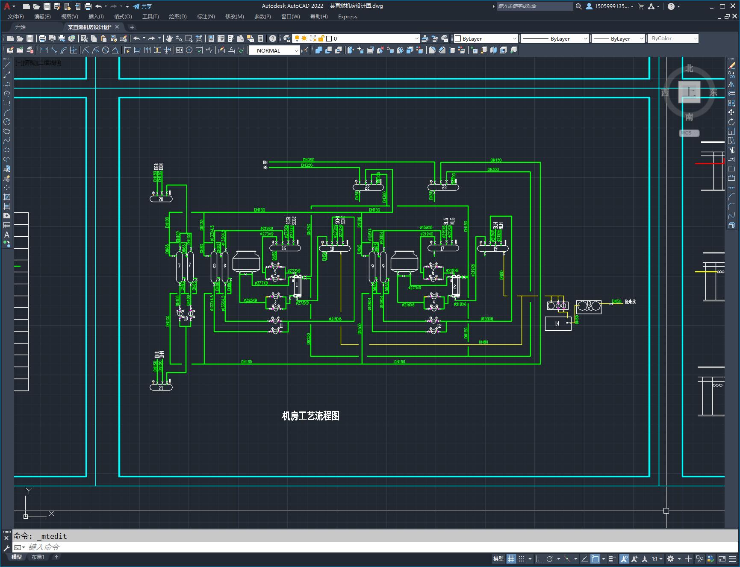Click the Save icon in quick access toolbar
Viewport: 740px width, 567px height.
click(47, 6)
